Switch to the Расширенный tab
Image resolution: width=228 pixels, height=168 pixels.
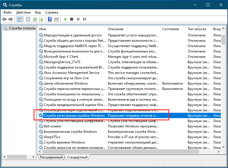tap(51, 157)
